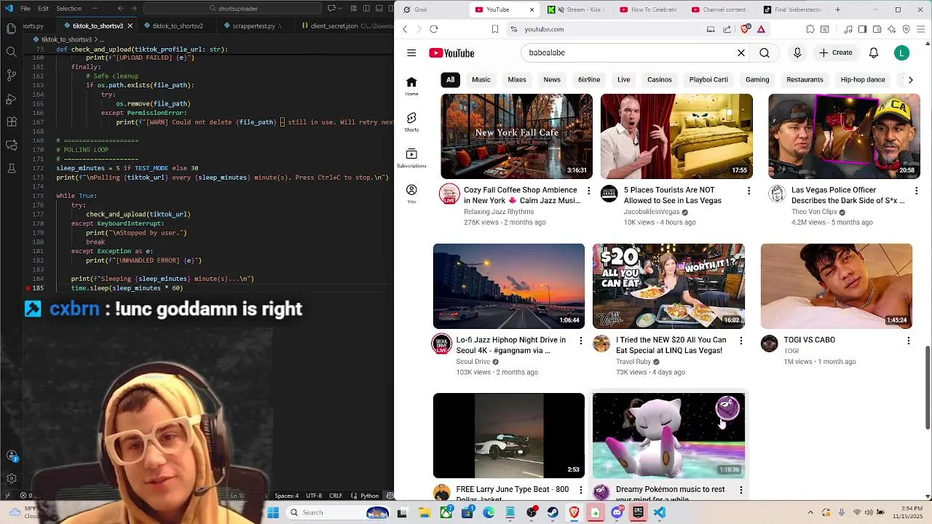Open Brave Rewards triangle icon
The image size is (932, 524).
[760, 29]
